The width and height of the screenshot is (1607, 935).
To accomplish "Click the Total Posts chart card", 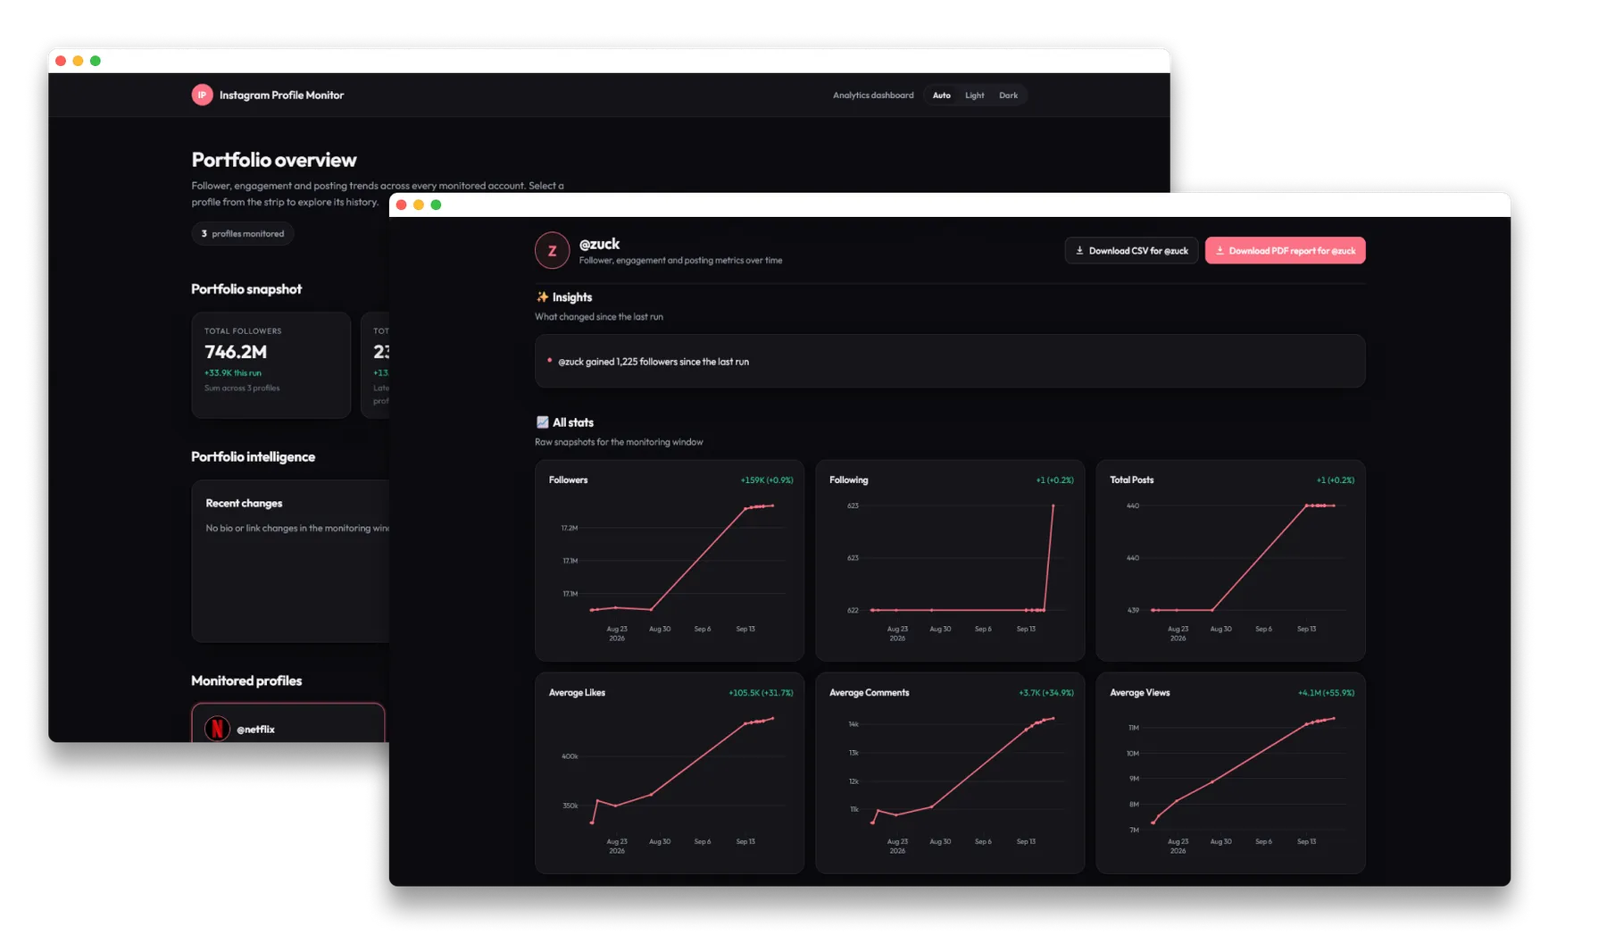I will point(1230,561).
